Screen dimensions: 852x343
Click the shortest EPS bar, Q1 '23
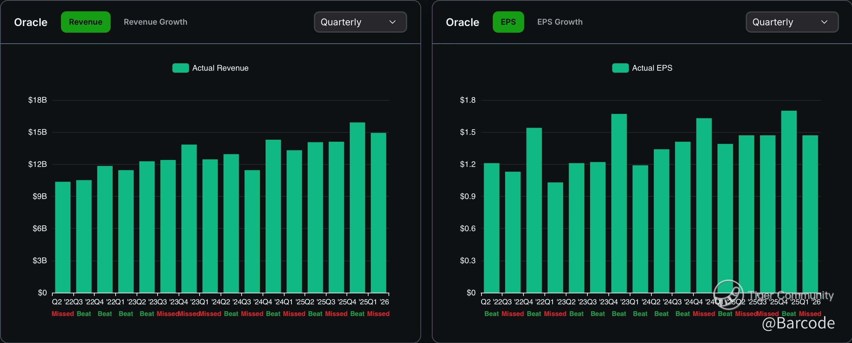(x=555, y=237)
